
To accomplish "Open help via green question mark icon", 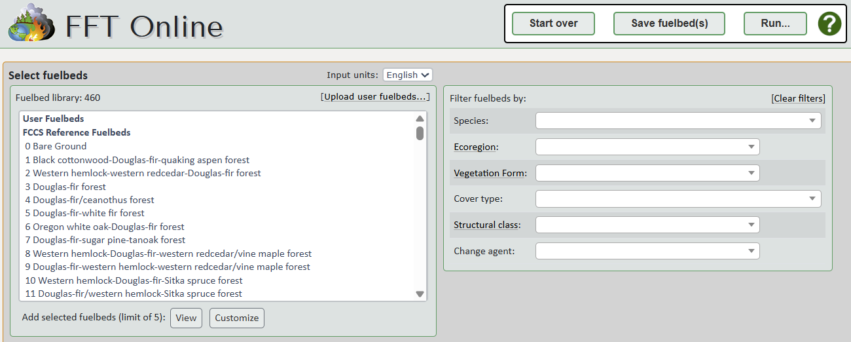I will [x=829, y=24].
